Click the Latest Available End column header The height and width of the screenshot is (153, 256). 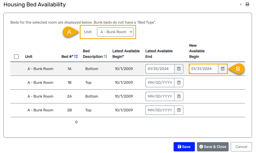(x=159, y=54)
